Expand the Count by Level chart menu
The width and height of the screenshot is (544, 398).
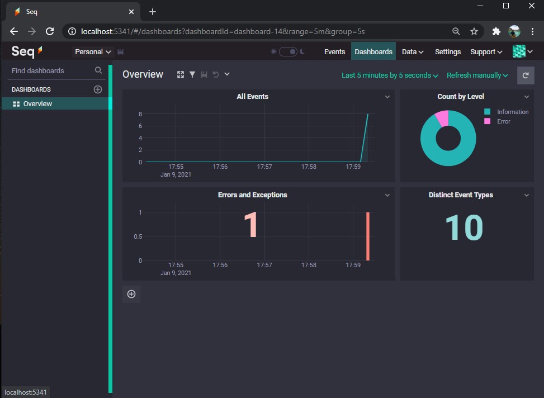pos(526,97)
